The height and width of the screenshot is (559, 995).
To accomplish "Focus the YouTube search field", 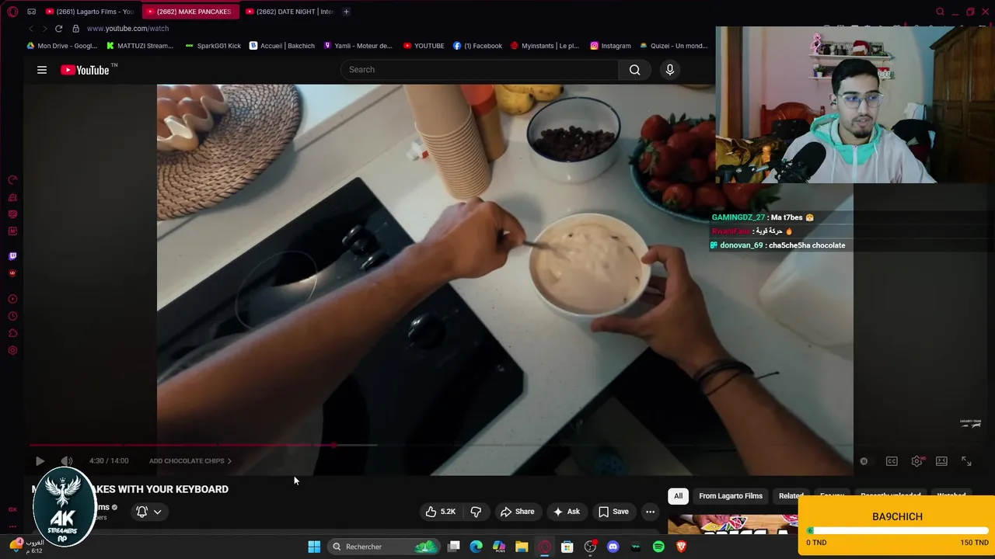I will (480, 70).
